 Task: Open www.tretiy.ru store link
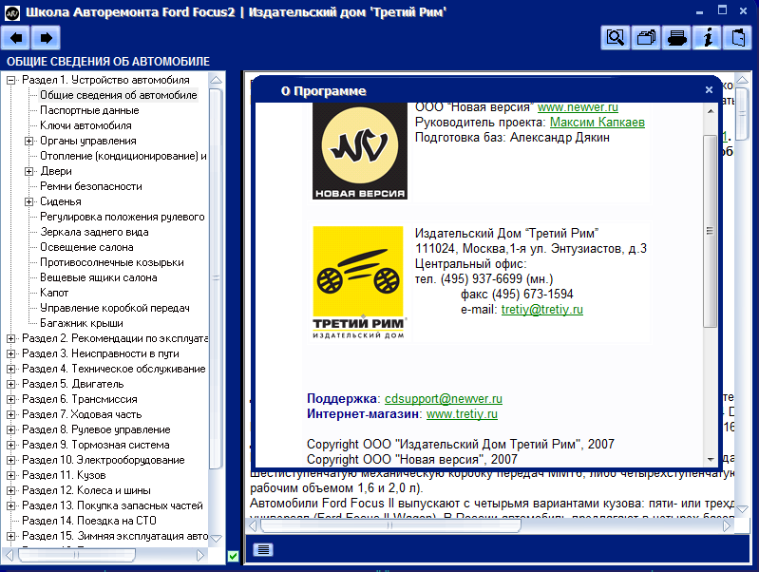(462, 414)
